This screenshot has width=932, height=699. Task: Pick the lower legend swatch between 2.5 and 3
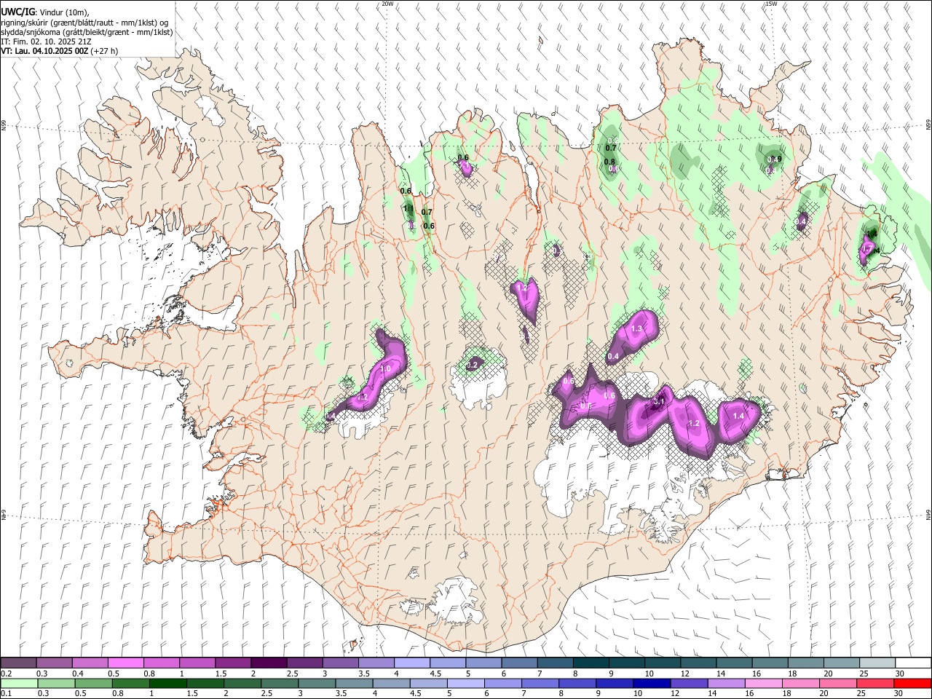click(x=280, y=683)
